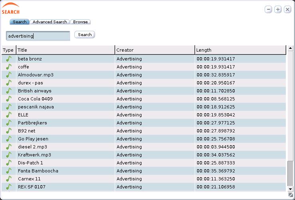The image size is (295, 200).
Task: Select the Search tab
Action: [20, 22]
